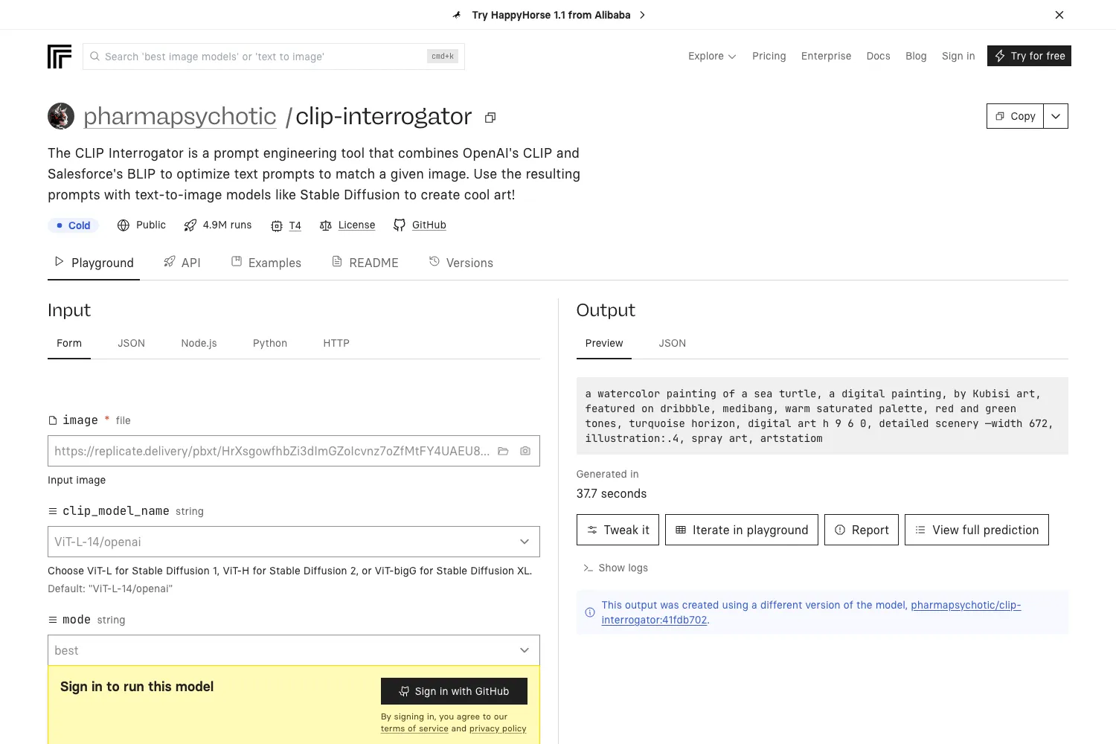1116x744 pixels.
Task: Expand the Explore menu
Action: coord(712,56)
